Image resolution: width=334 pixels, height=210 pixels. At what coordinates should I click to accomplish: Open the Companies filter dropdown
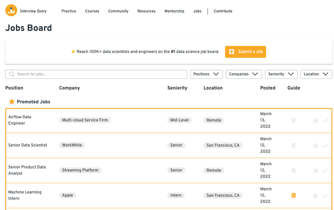(244, 74)
